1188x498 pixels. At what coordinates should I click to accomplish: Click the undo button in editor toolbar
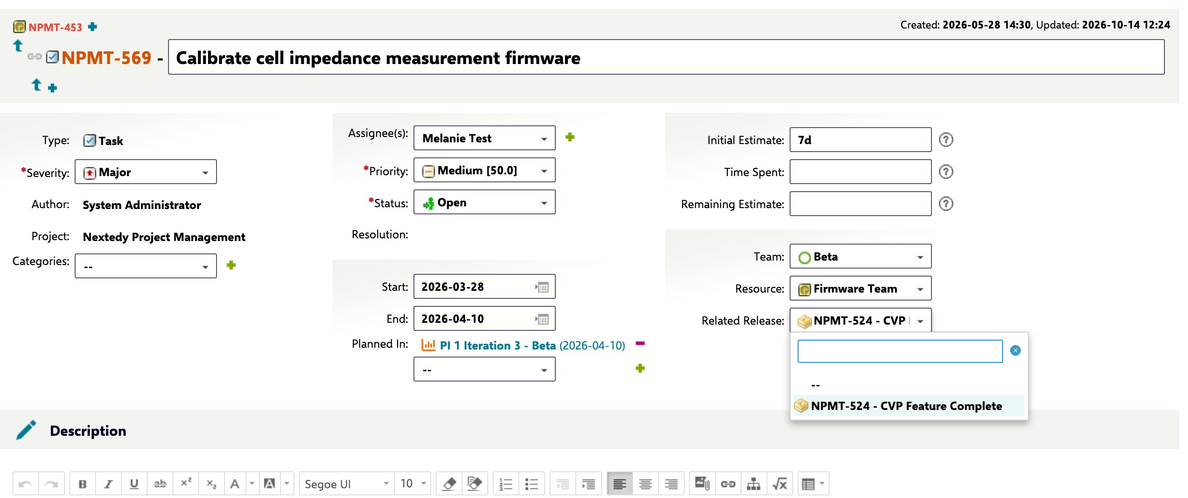tap(25, 484)
